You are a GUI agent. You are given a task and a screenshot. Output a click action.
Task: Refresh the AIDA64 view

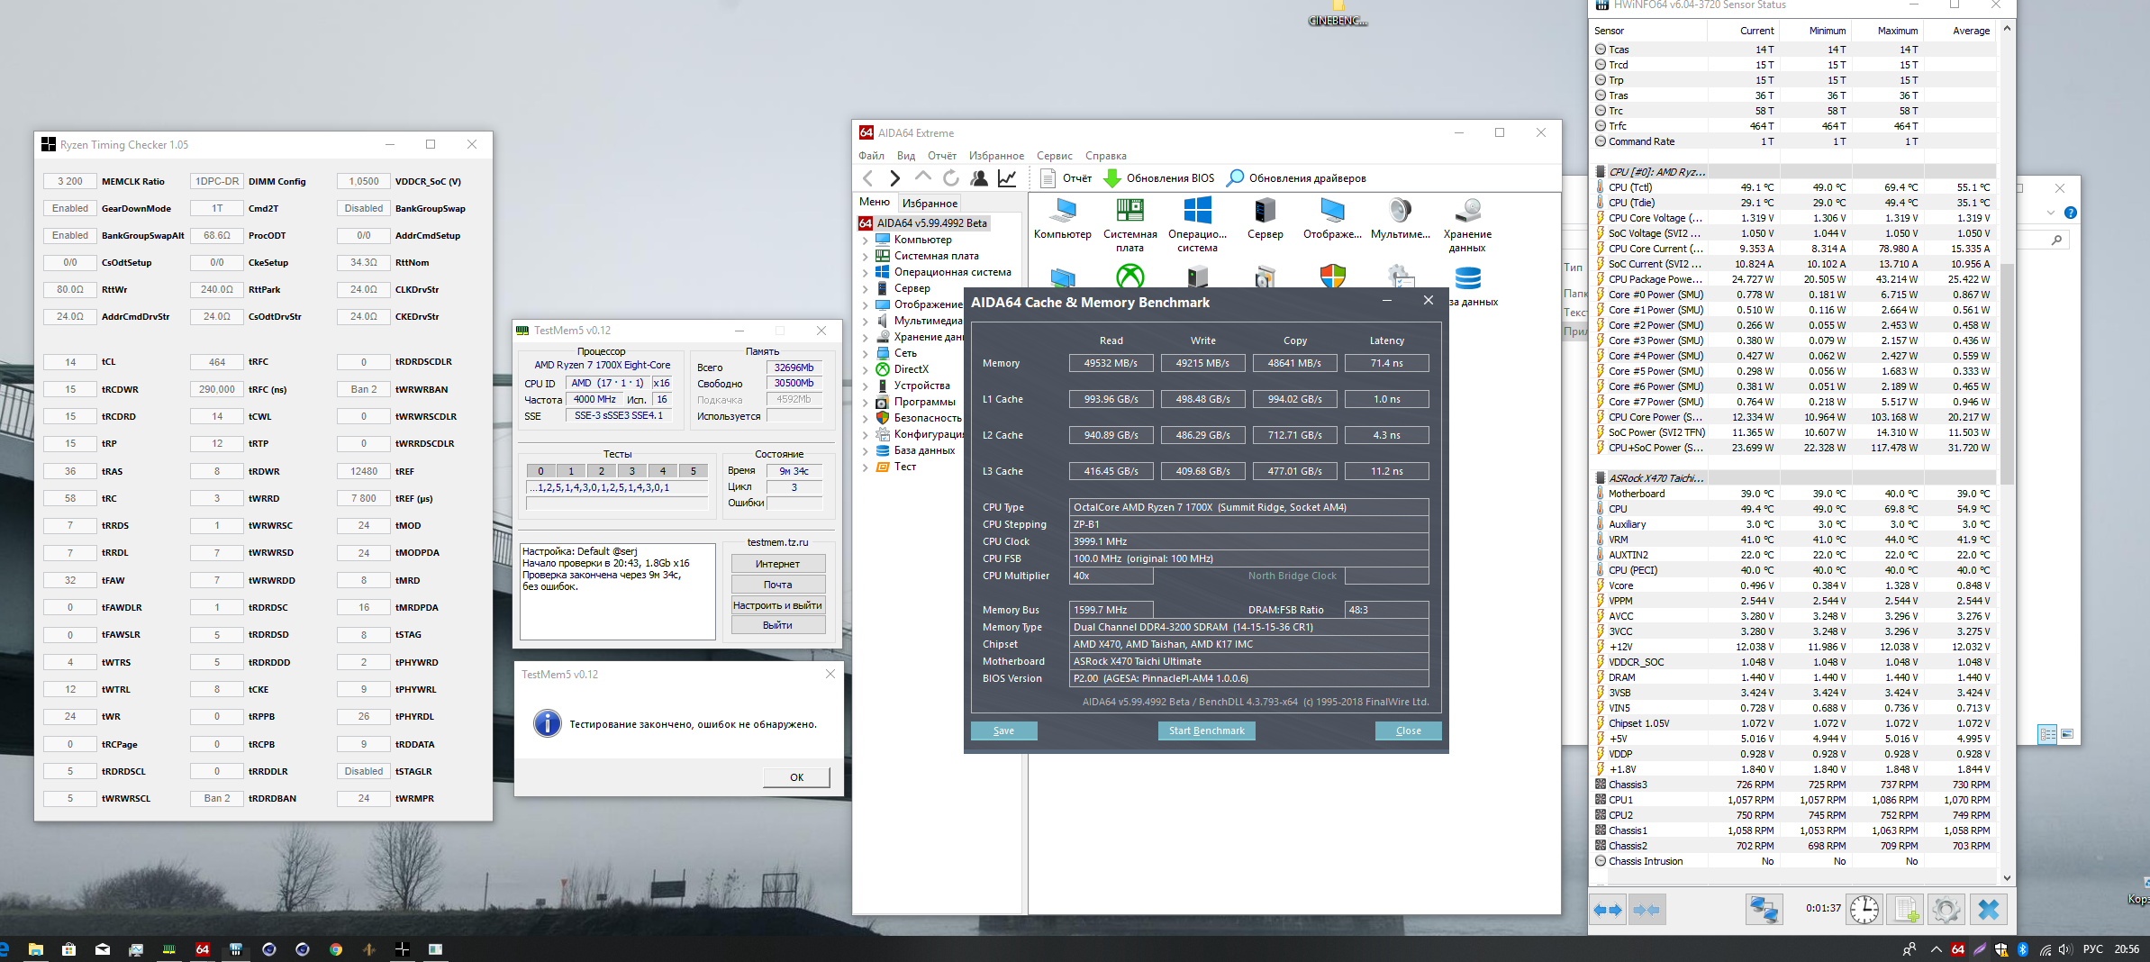pos(951,178)
